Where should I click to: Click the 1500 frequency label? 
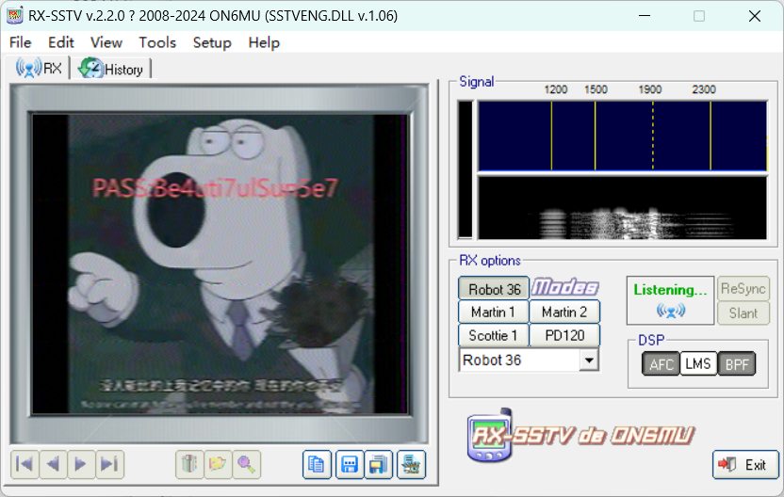click(x=596, y=90)
